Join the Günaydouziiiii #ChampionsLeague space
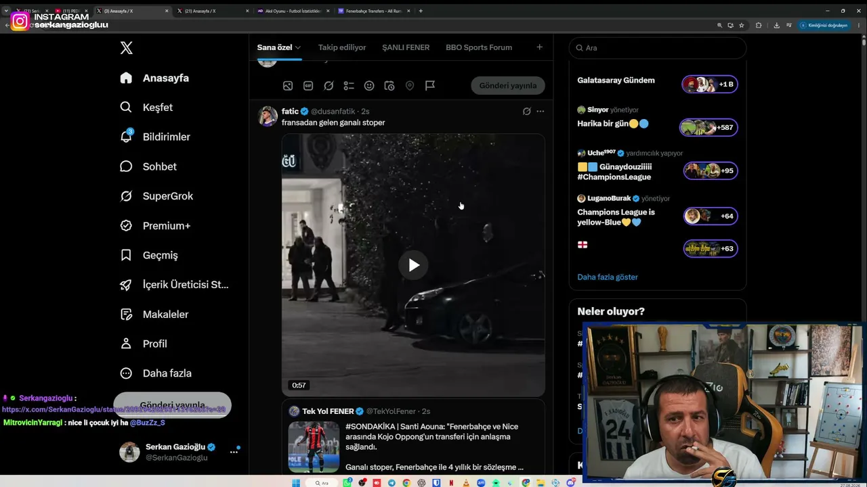This screenshot has height=487, width=867. click(614, 172)
